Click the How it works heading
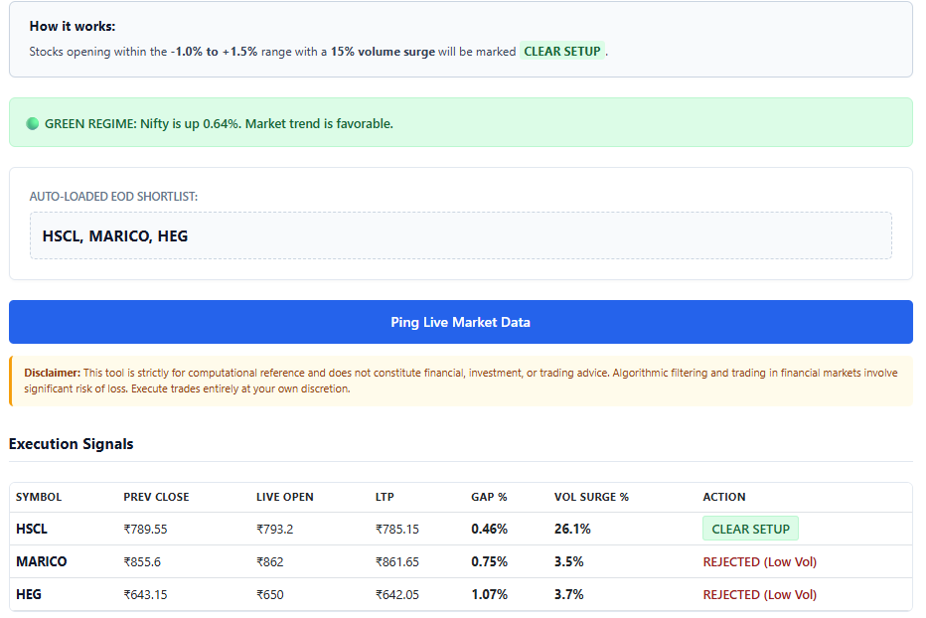This screenshot has height=618, width=926. click(73, 26)
